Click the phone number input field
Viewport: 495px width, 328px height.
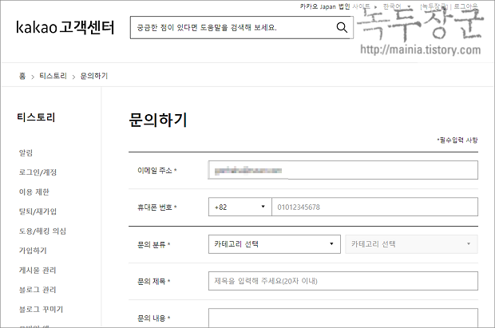(374, 207)
